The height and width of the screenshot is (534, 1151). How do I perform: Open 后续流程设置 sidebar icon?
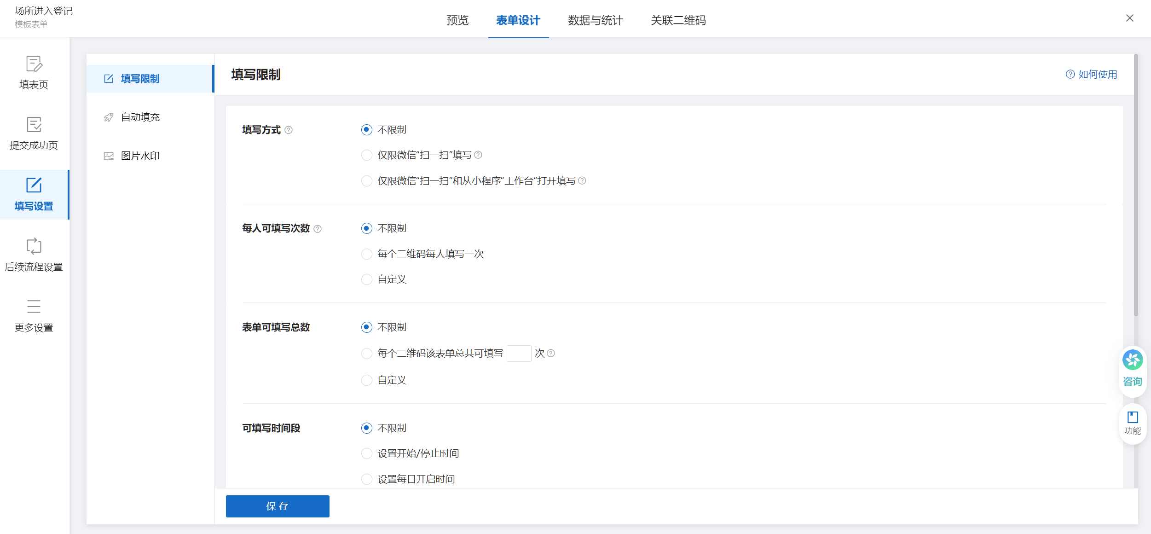(34, 246)
